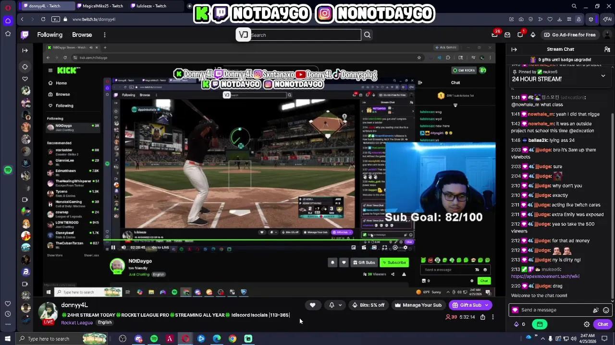Expand the pinned 24 HOUR STREAM message
The width and height of the screenshot is (615, 345).
(603, 76)
